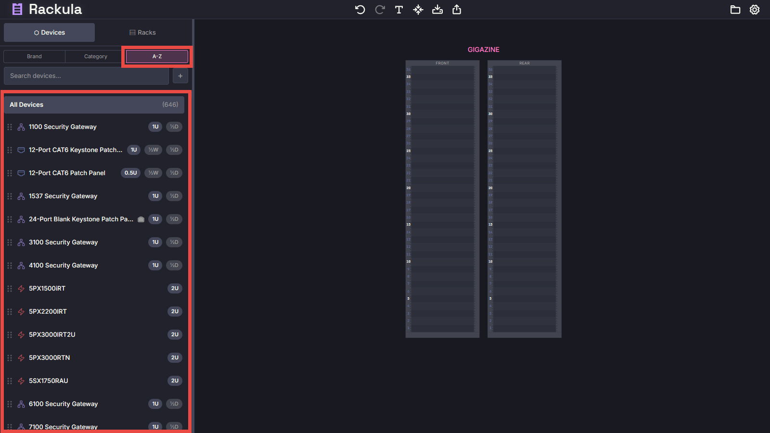Grab the drag handle of 1100 Security Gateway

tap(10, 127)
